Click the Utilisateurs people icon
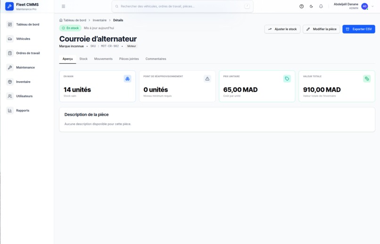Viewport: 380px width, 244px height. 10,96
